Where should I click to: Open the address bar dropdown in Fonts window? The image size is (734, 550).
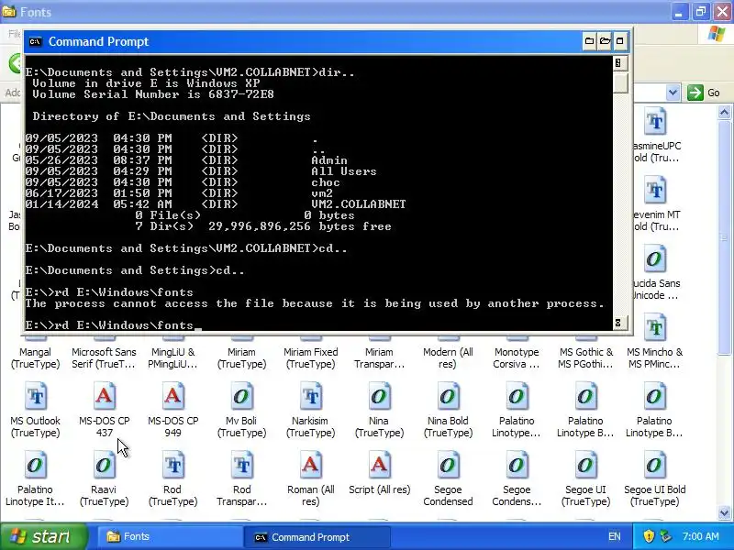pyautogui.click(x=673, y=93)
